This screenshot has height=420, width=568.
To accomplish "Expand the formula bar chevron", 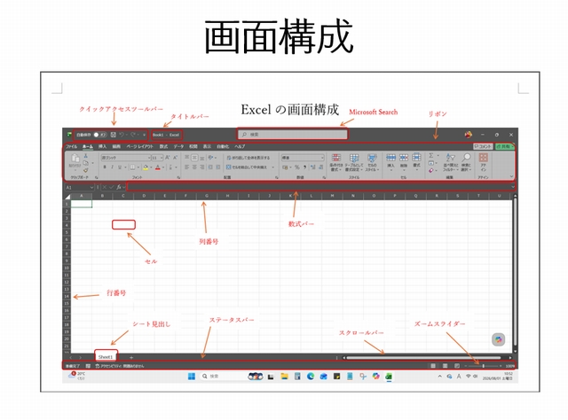I will 513,187.
